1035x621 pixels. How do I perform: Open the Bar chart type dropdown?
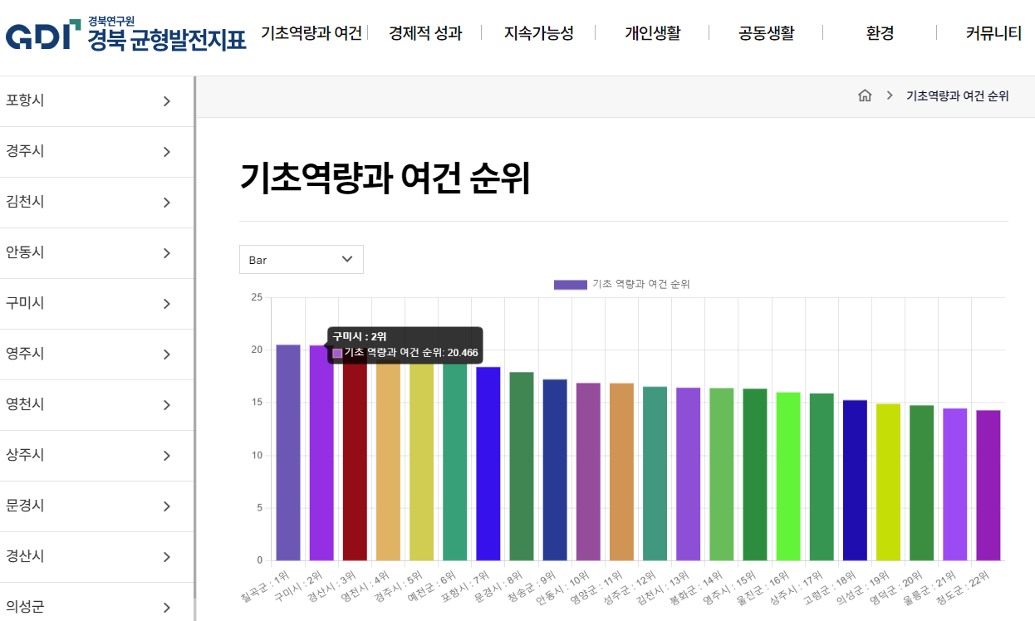[x=301, y=260]
